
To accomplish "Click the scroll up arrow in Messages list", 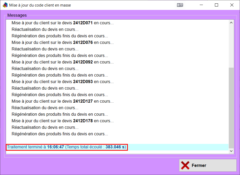I will (x=231, y=23).
